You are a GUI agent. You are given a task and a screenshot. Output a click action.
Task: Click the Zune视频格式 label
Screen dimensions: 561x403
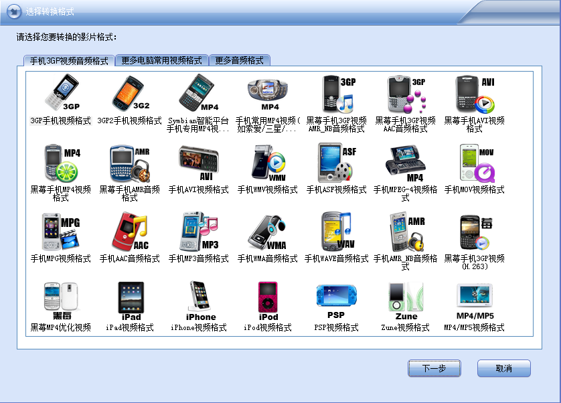[406, 327]
